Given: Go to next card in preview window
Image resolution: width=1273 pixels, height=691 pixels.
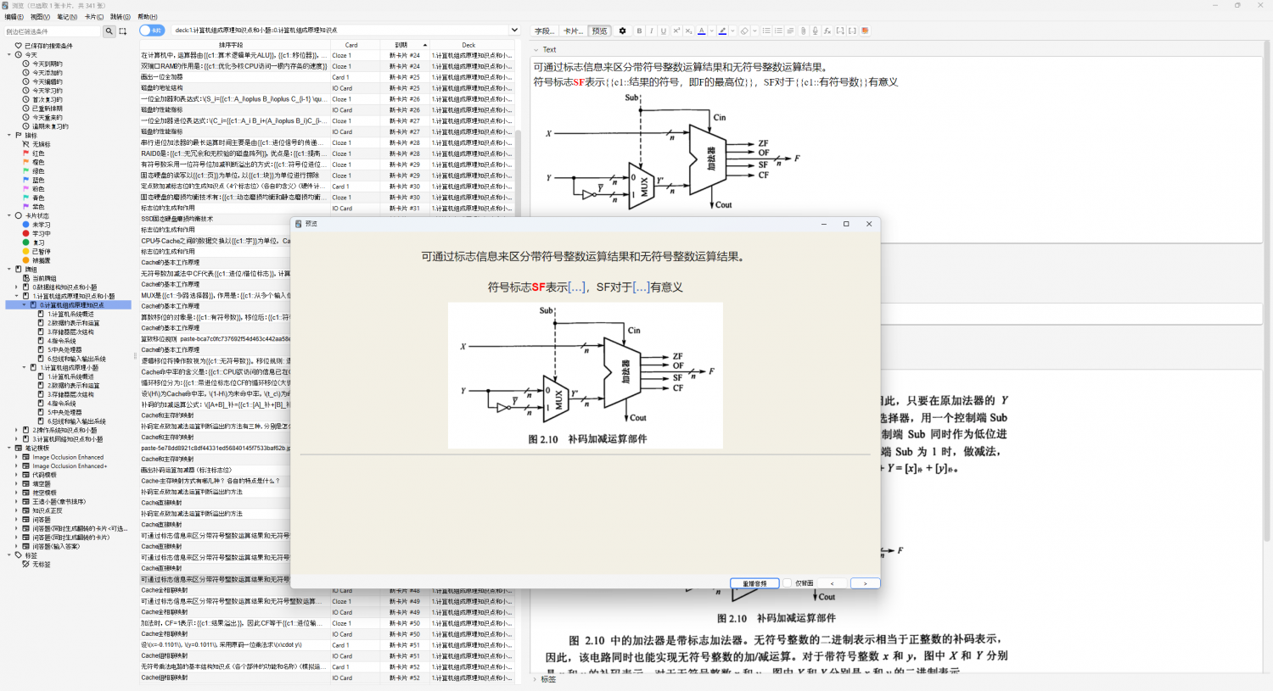Looking at the screenshot, I should coord(865,583).
